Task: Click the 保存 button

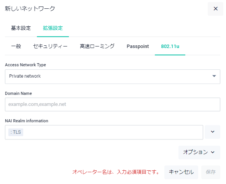Action: pyautogui.click(x=211, y=172)
